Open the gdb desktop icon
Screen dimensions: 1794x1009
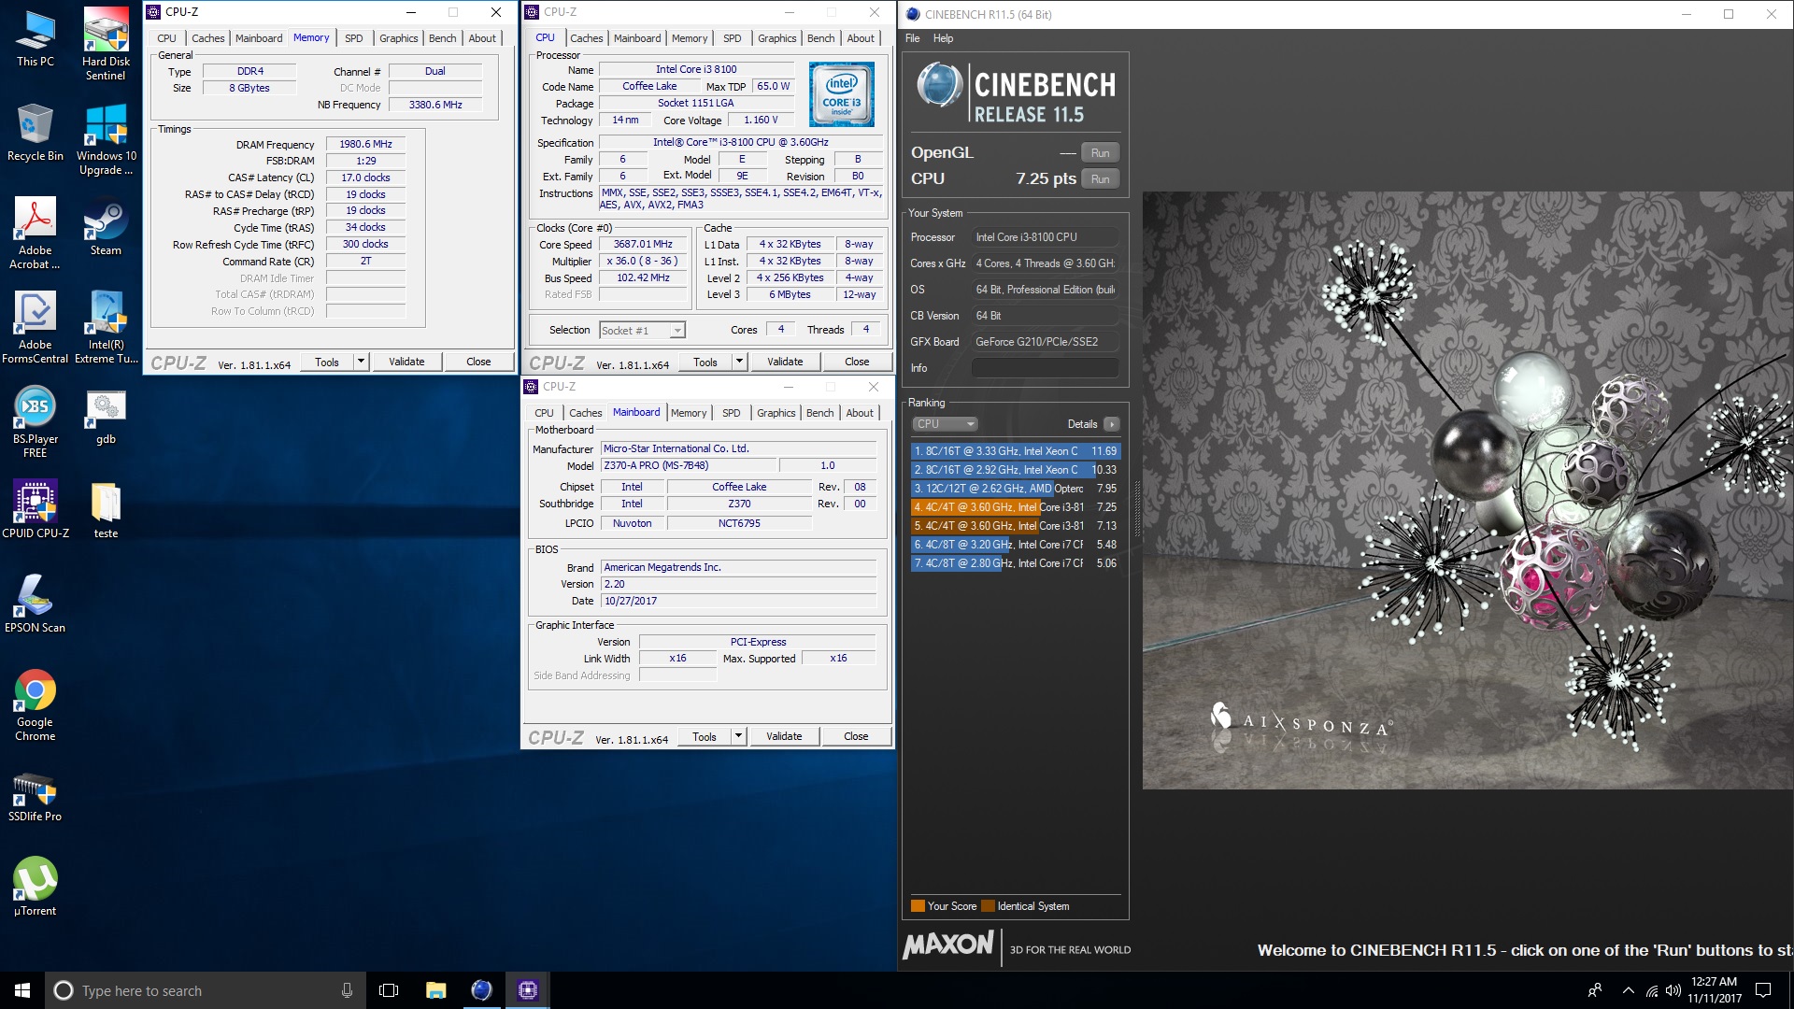tap(106, 416)
